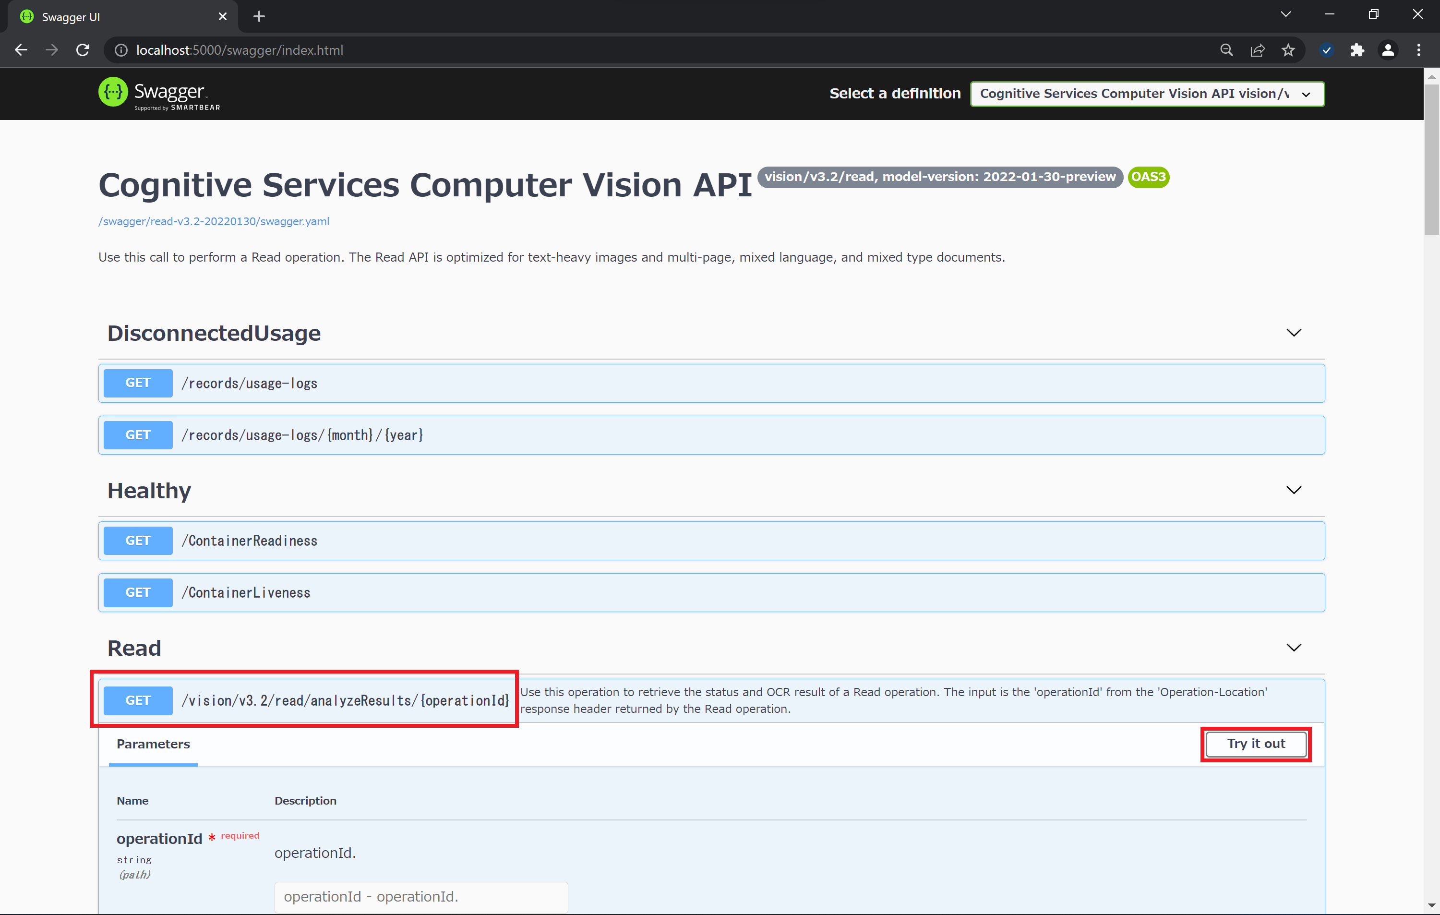Collapse the DisconnectedUsage section chevron
Viewport: 1440px width, 915px height.
(1294, 333)
